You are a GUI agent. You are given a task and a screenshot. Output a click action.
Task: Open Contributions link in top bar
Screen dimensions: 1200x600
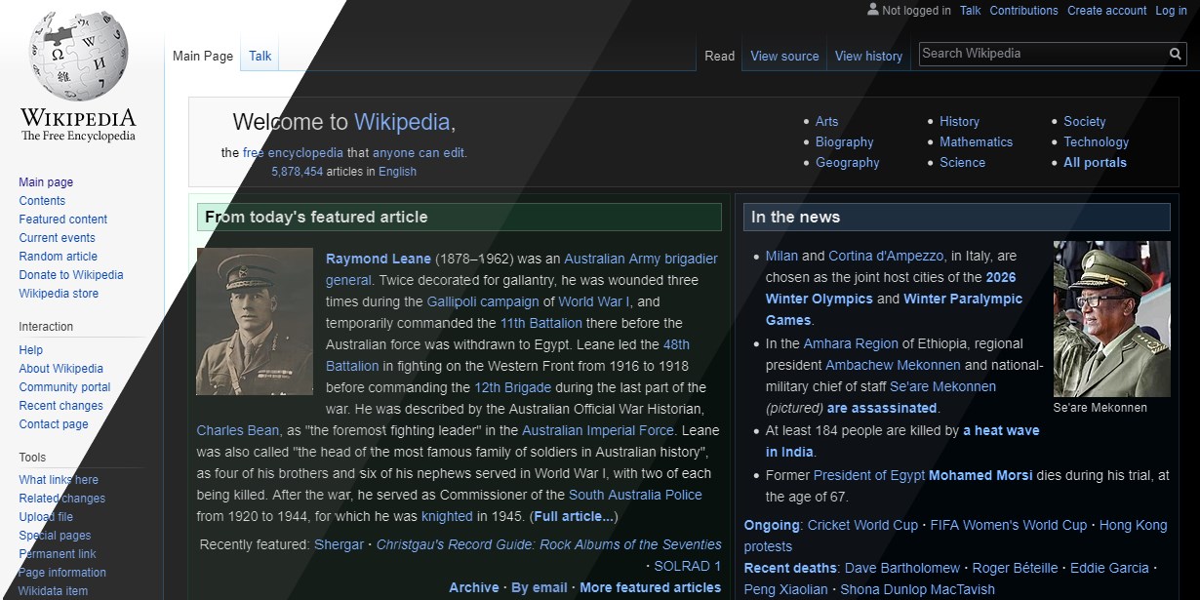(1023, 11)
